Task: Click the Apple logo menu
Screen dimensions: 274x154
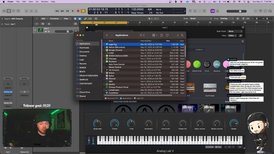Action: point(3,2)
